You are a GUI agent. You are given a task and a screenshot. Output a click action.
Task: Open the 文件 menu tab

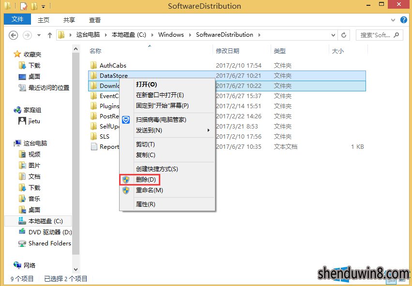(x=17, y=19)
